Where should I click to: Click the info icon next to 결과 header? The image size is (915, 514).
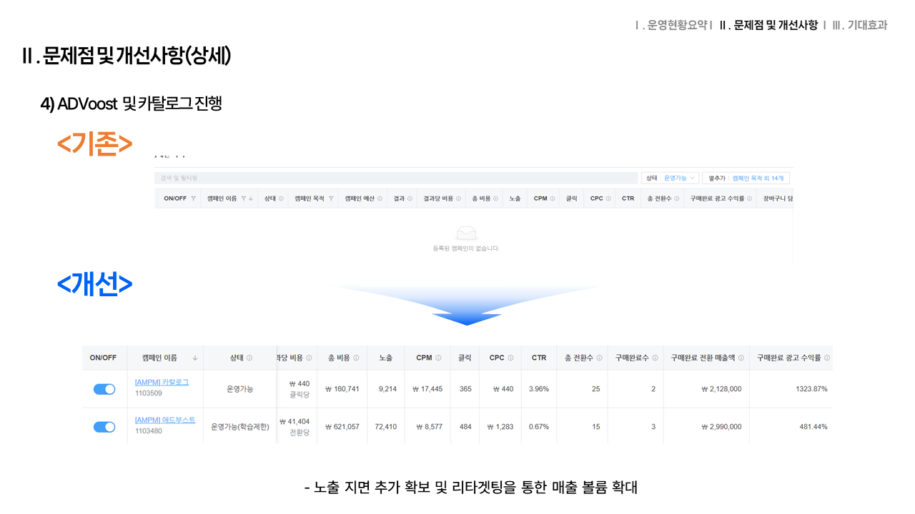410,198
